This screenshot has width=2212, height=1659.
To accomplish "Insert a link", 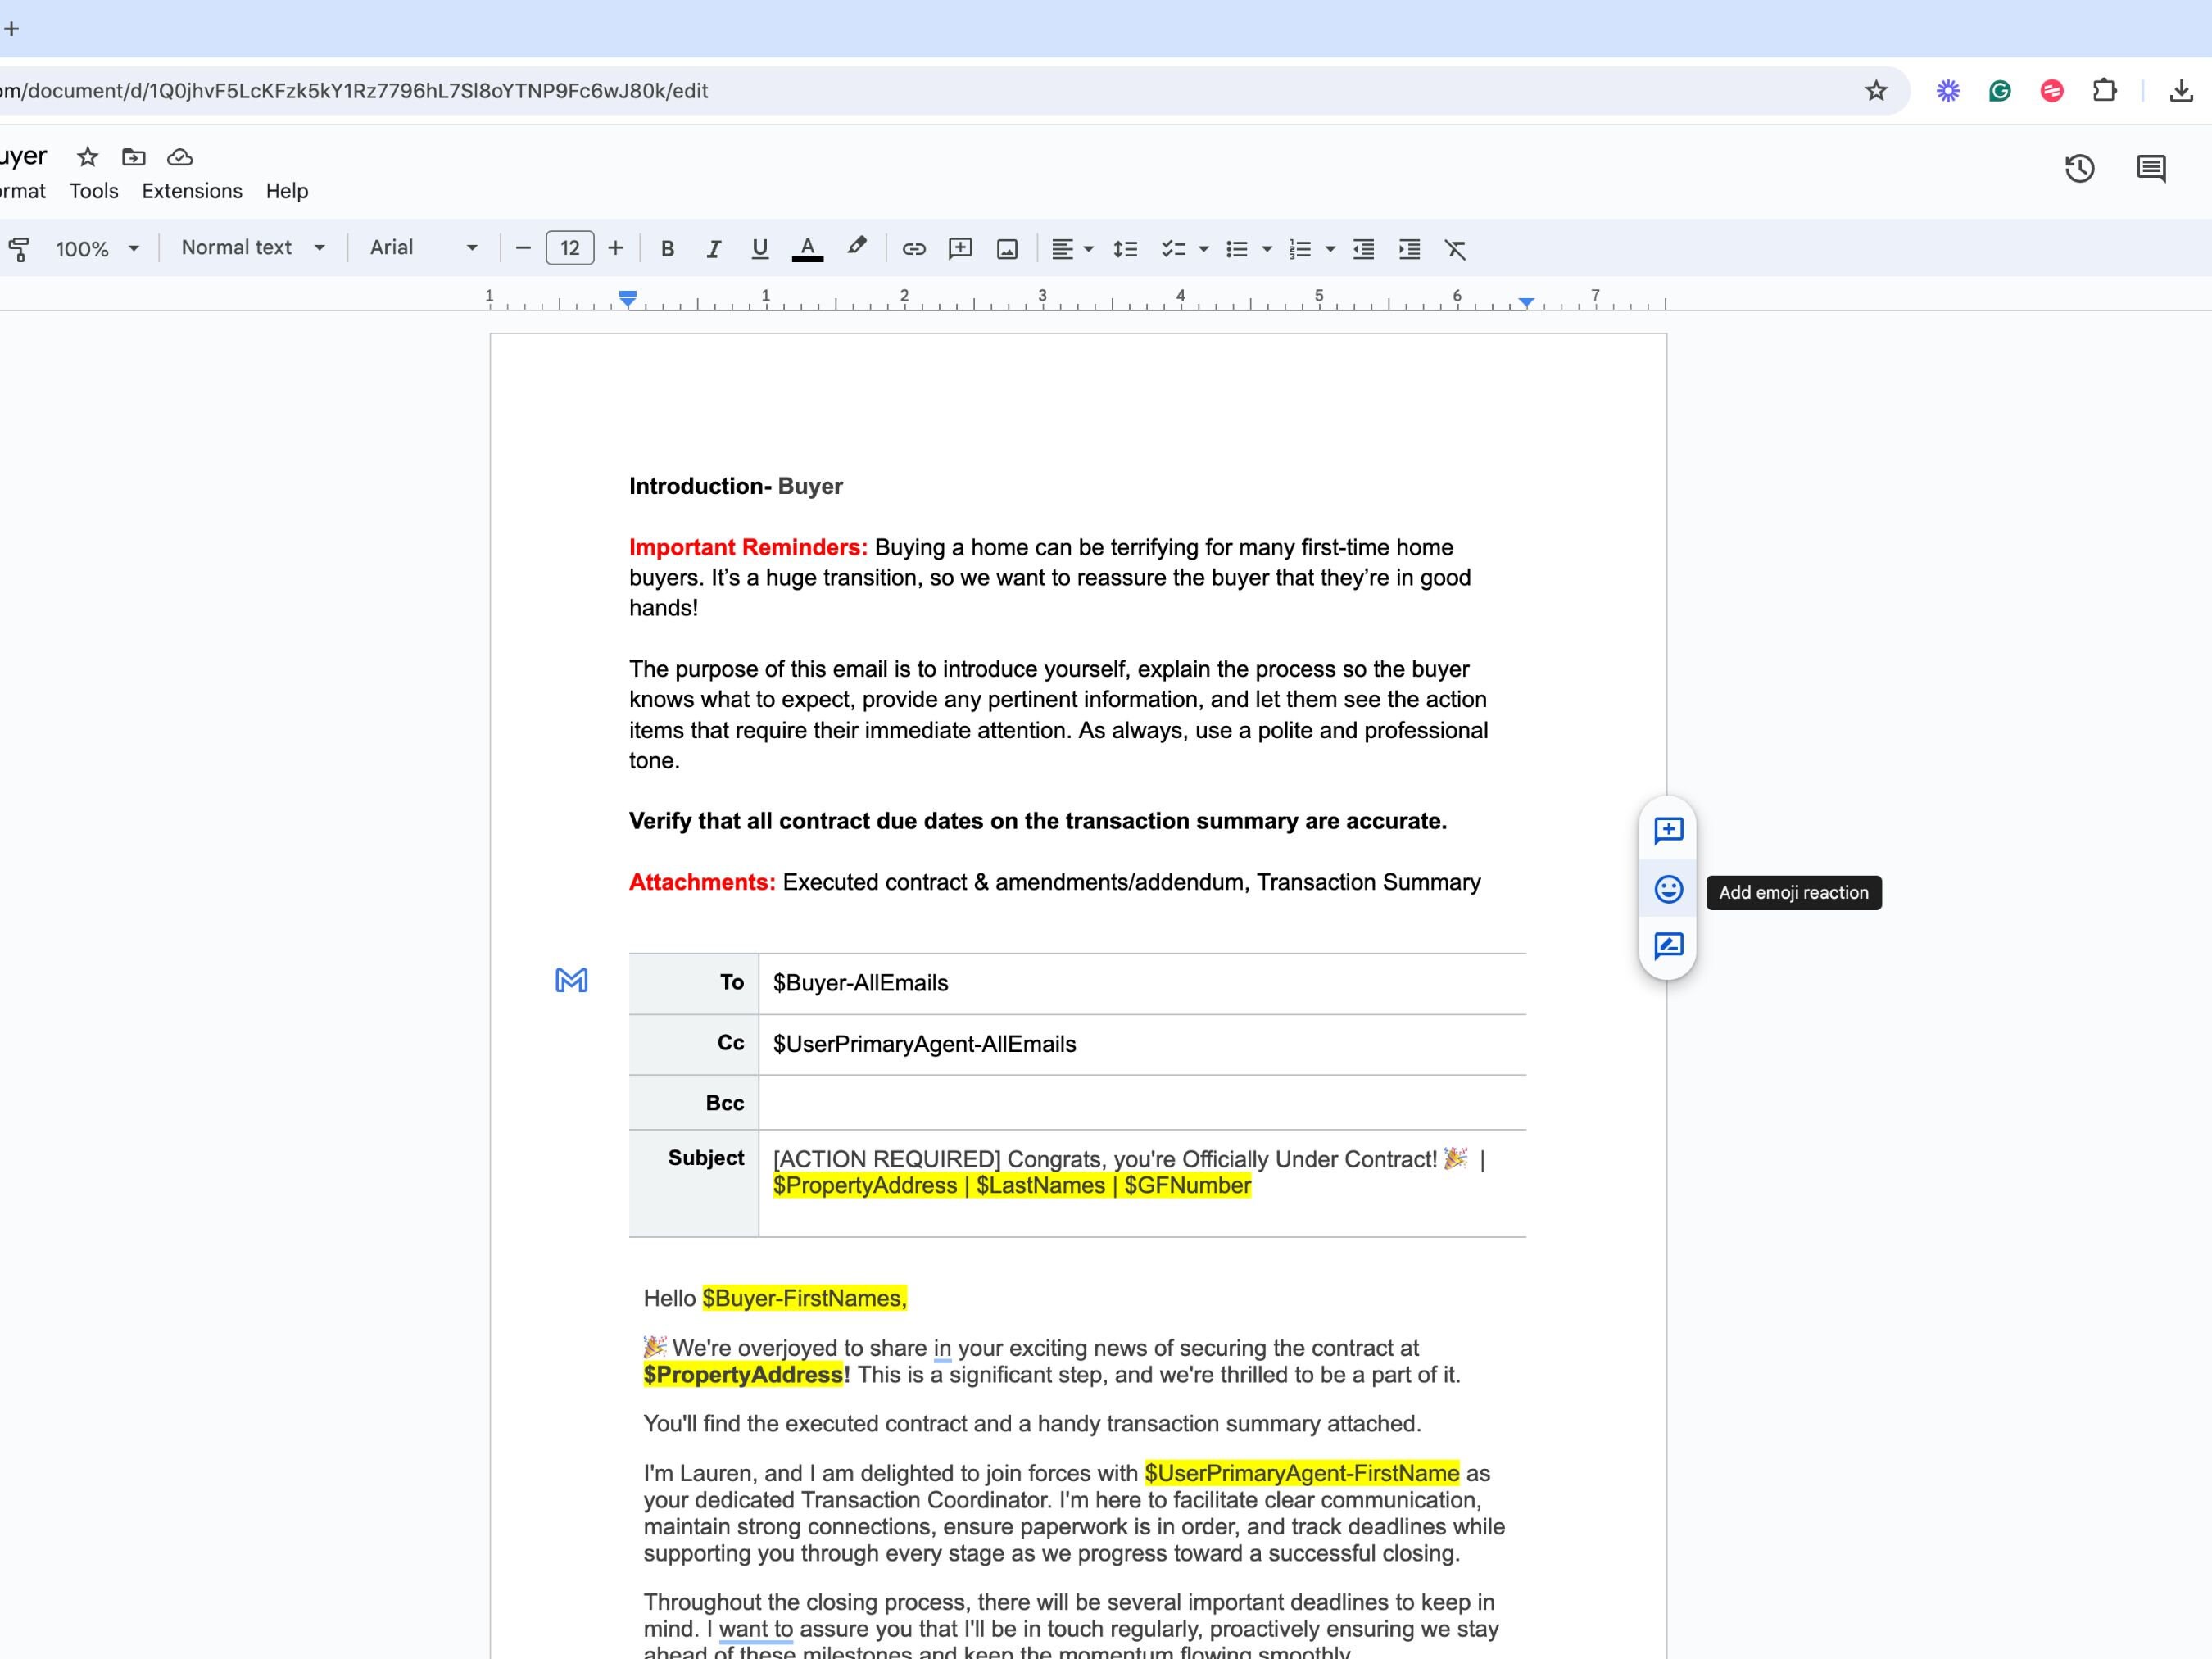I will point(913,248).
